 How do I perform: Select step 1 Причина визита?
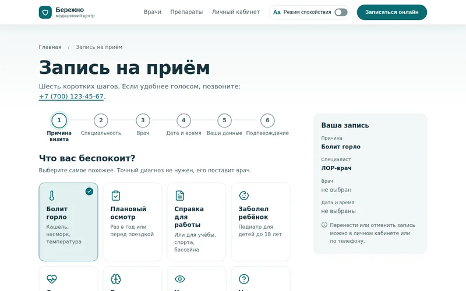coord(59,127)
